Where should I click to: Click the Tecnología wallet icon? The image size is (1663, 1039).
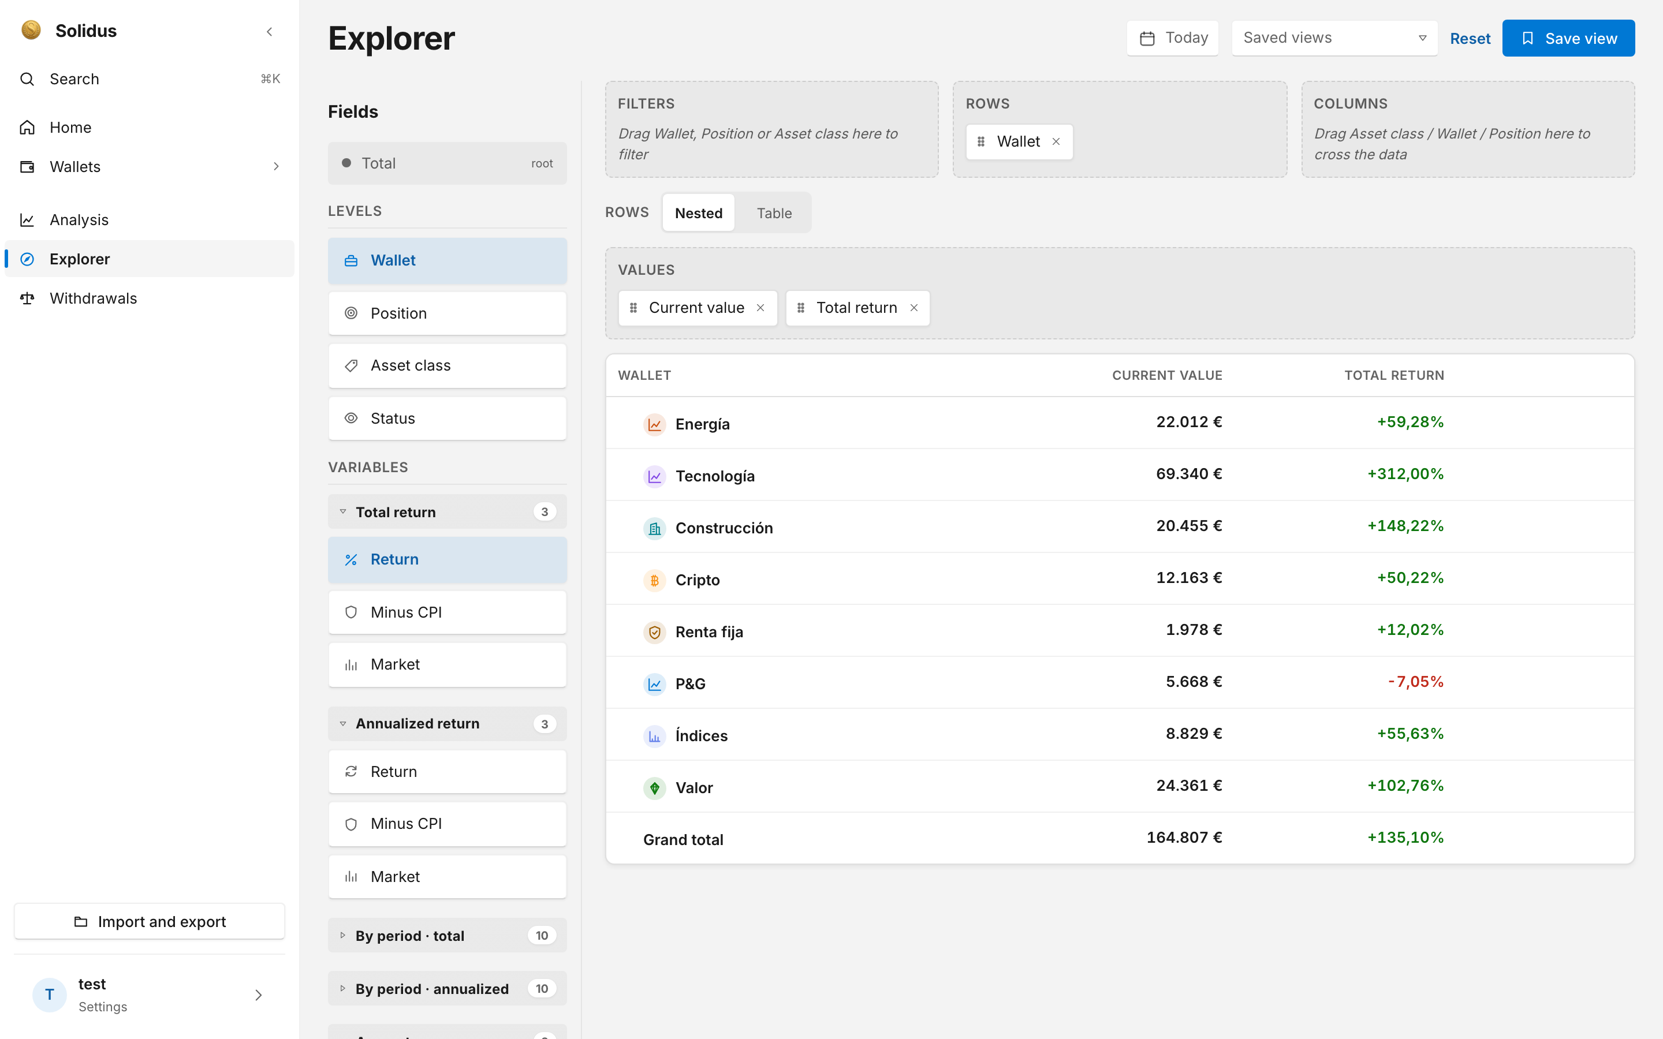pyautogui.click(x=654, y=476)
